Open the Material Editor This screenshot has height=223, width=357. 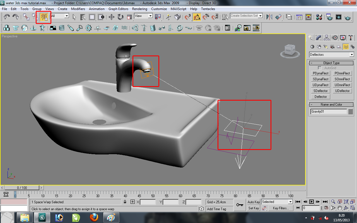319,17
